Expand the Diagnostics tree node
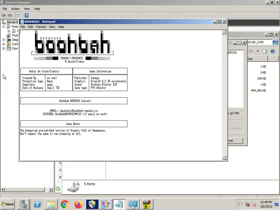The height and width of the screenshot is (210, 280). pyautogui.click(x=4, y=40)
